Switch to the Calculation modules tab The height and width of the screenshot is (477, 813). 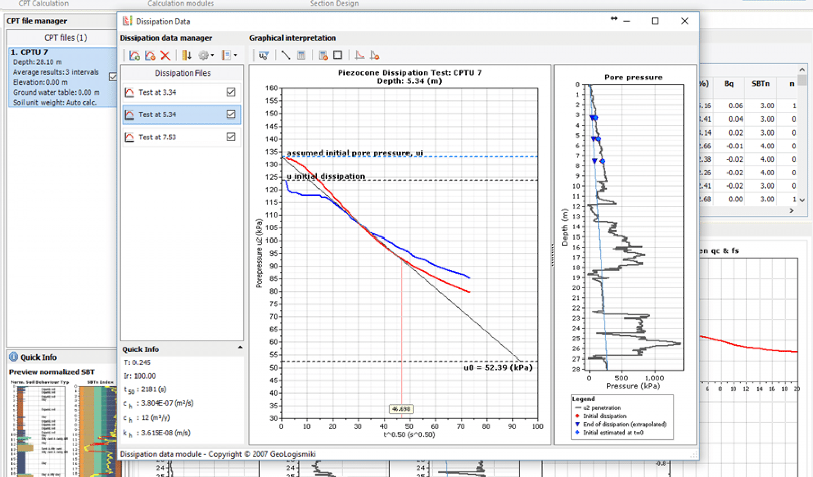[181, 3]
